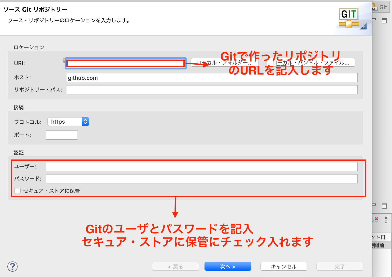This screenshot has width=392, height=277.
Task: Click the minimize view icon above the Git panel
Action: point(374,20)
